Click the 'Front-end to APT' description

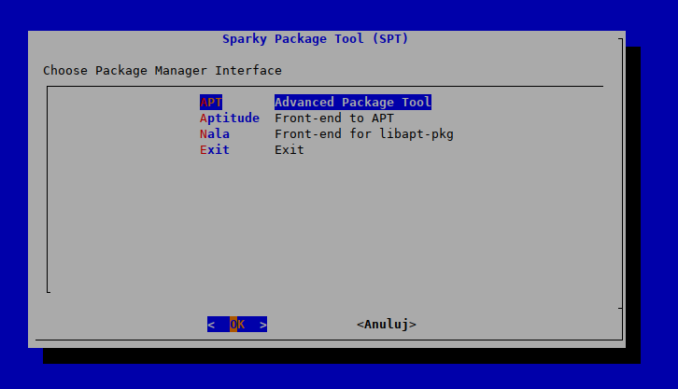334,118
